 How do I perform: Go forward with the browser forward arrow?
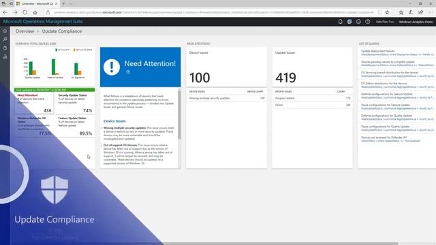click(x=15, y=12)
